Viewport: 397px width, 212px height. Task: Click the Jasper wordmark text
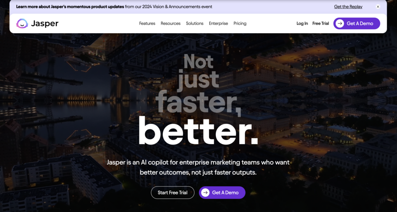[45, 24]
